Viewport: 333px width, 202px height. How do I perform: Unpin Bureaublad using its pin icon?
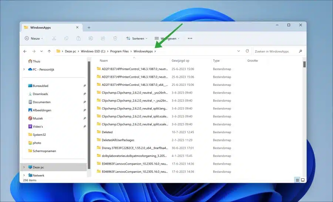(x=84, y=86)
